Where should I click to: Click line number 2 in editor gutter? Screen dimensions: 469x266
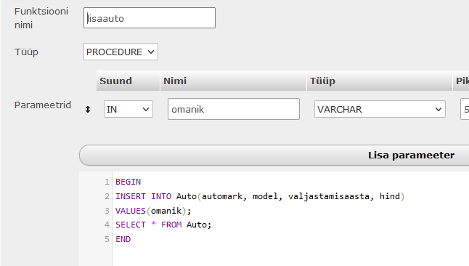coord(107,196)
